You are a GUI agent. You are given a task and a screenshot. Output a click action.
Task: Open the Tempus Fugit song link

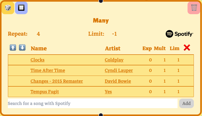45,92
